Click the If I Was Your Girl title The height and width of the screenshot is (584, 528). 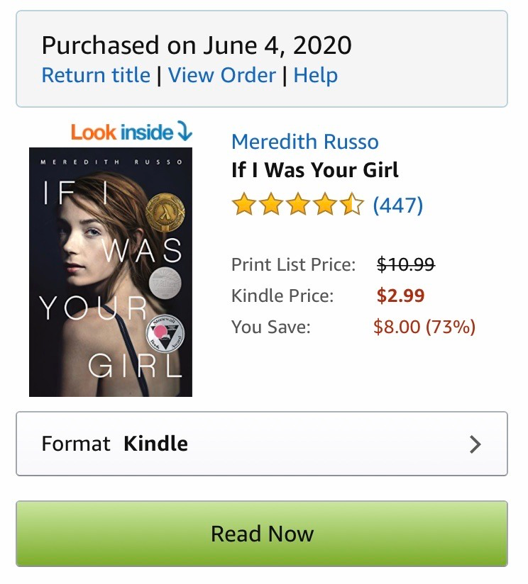[315, 170]
